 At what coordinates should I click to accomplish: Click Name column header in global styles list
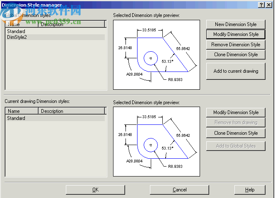click(22, 24)
